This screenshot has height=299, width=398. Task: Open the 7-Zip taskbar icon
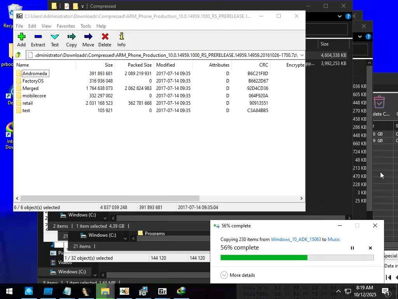coord(162,291)
